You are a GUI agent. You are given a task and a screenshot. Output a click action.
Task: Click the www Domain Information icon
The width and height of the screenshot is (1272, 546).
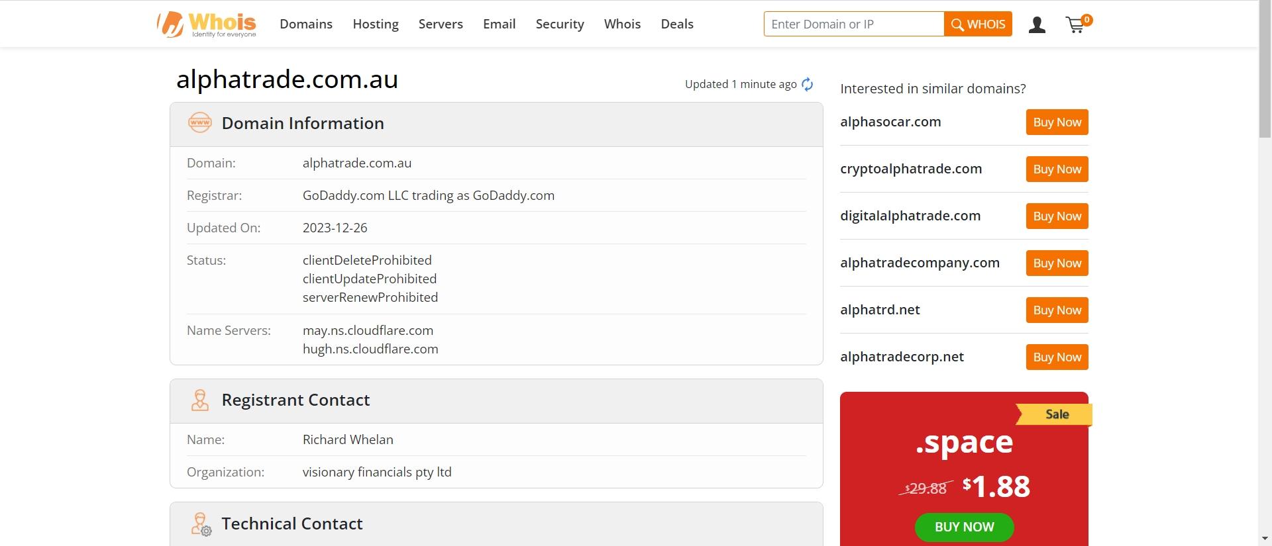(200, 123)
